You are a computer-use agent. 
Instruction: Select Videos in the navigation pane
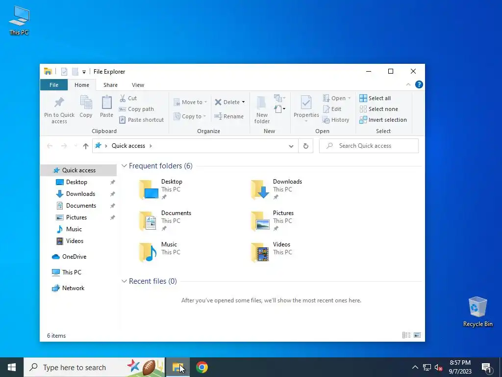(x=75, y=241)
